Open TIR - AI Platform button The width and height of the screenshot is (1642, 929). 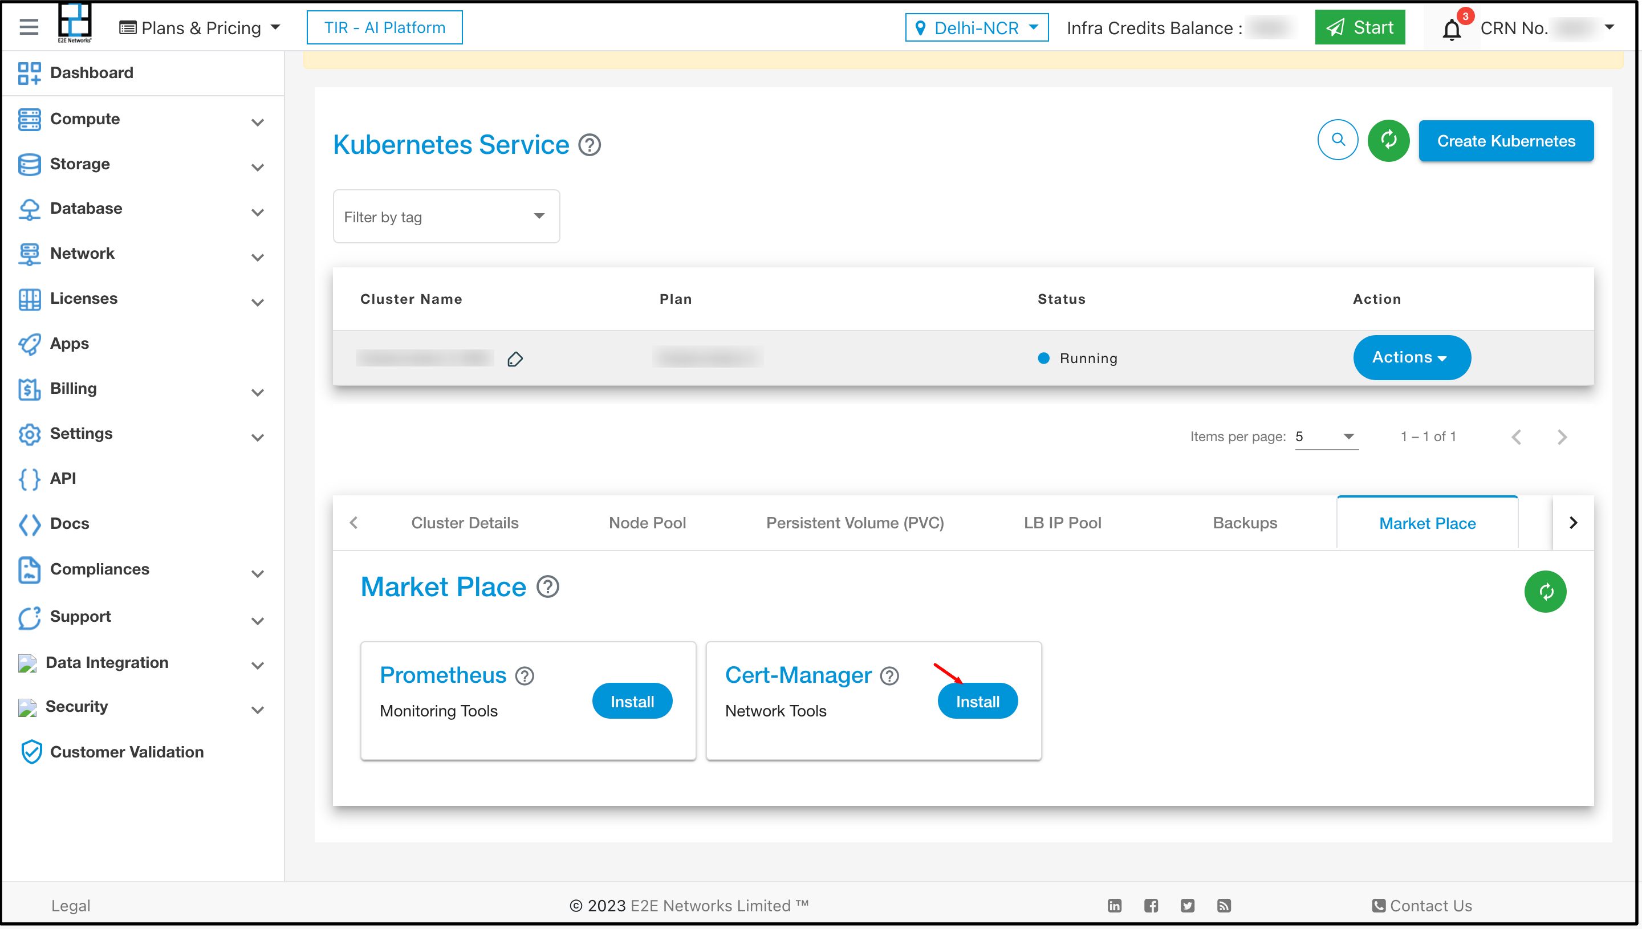[x=384, y=27]
